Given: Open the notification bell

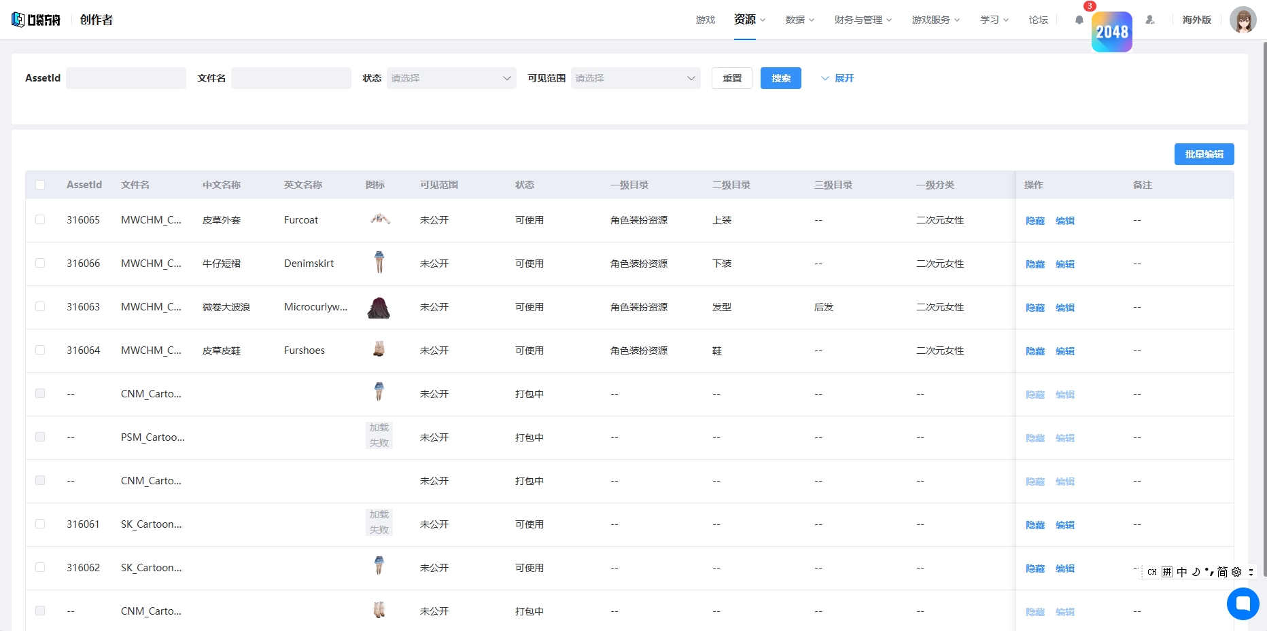Looking at the screenshot, I should [1079, 20].
